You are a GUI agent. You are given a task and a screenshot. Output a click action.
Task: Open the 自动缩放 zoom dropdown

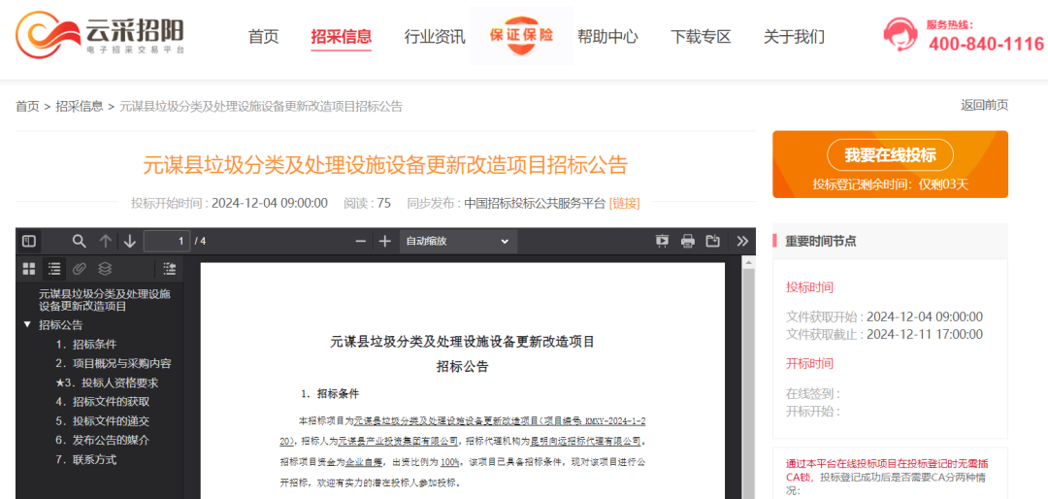[458, 241]
